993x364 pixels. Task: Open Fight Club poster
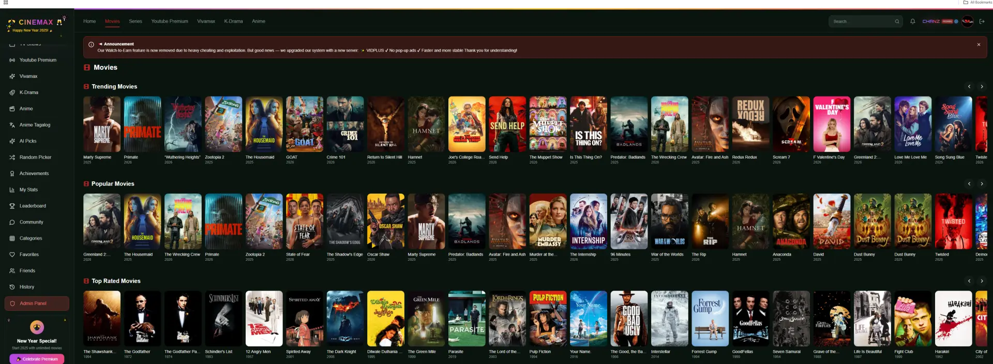point(913,319)
